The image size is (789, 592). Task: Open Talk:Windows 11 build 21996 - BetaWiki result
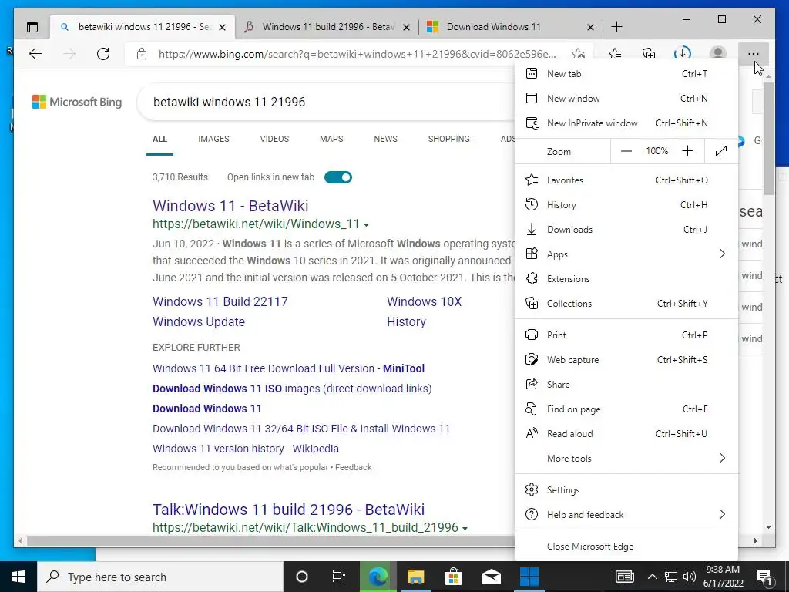288,510
